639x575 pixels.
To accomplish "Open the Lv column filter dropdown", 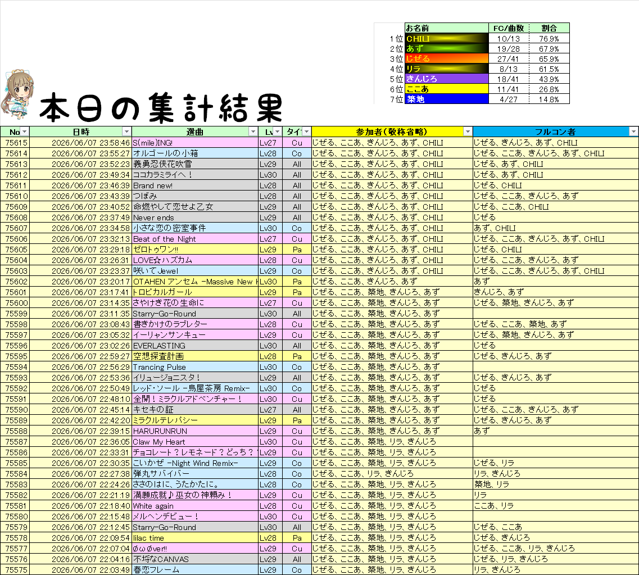I will pyautogui.click(x=278, y=132).
